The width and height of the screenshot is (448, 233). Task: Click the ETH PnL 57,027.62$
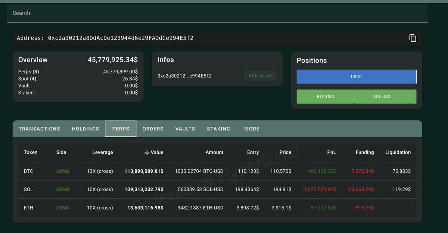323,208
